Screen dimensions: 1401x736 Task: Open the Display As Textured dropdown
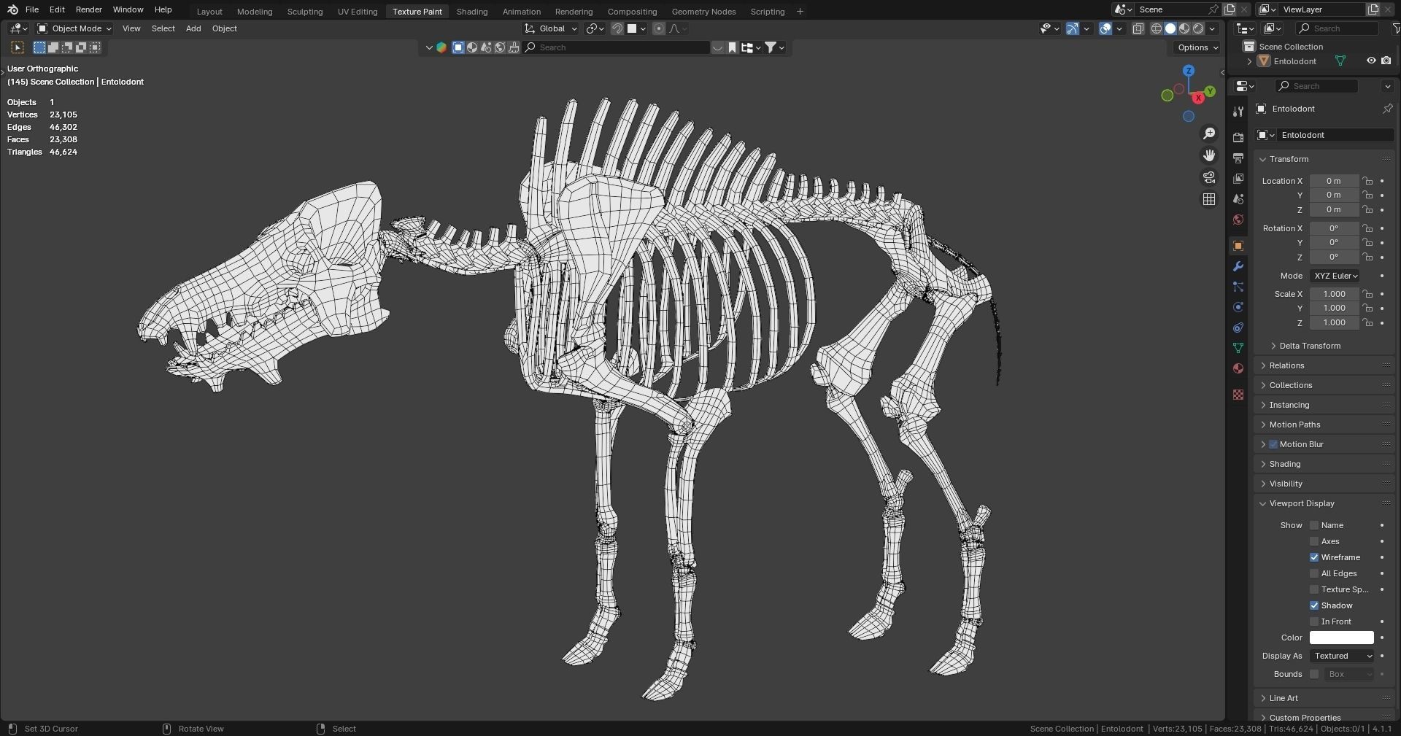coord(1342,656)
